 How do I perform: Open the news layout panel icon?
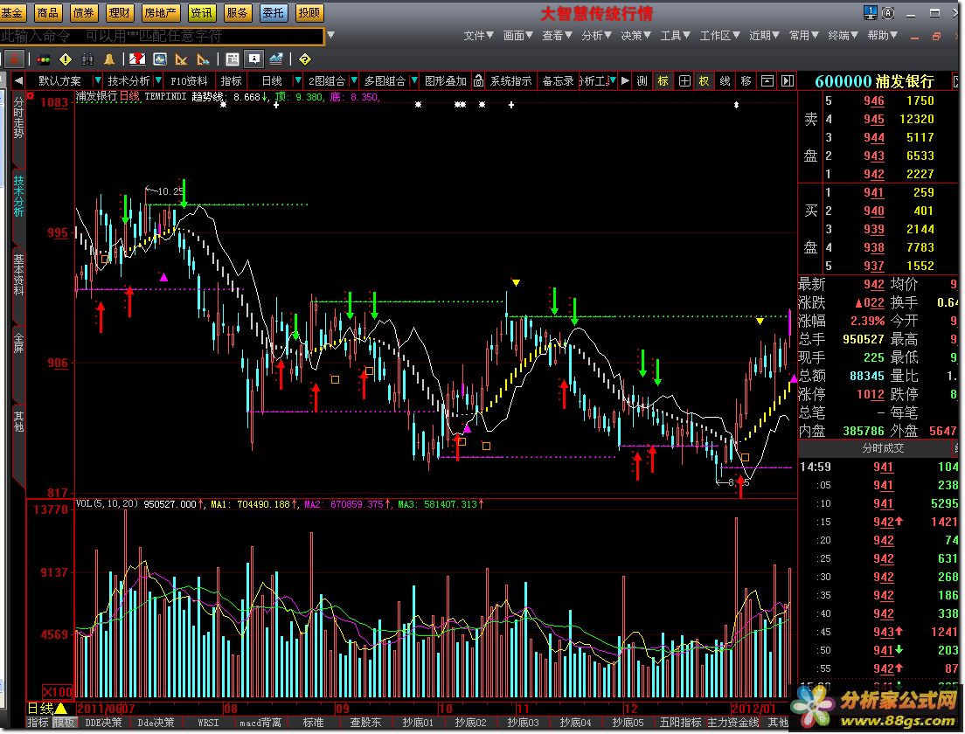(x=232, y=59)
